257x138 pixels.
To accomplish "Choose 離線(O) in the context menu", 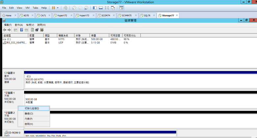I will coord(29,114).
